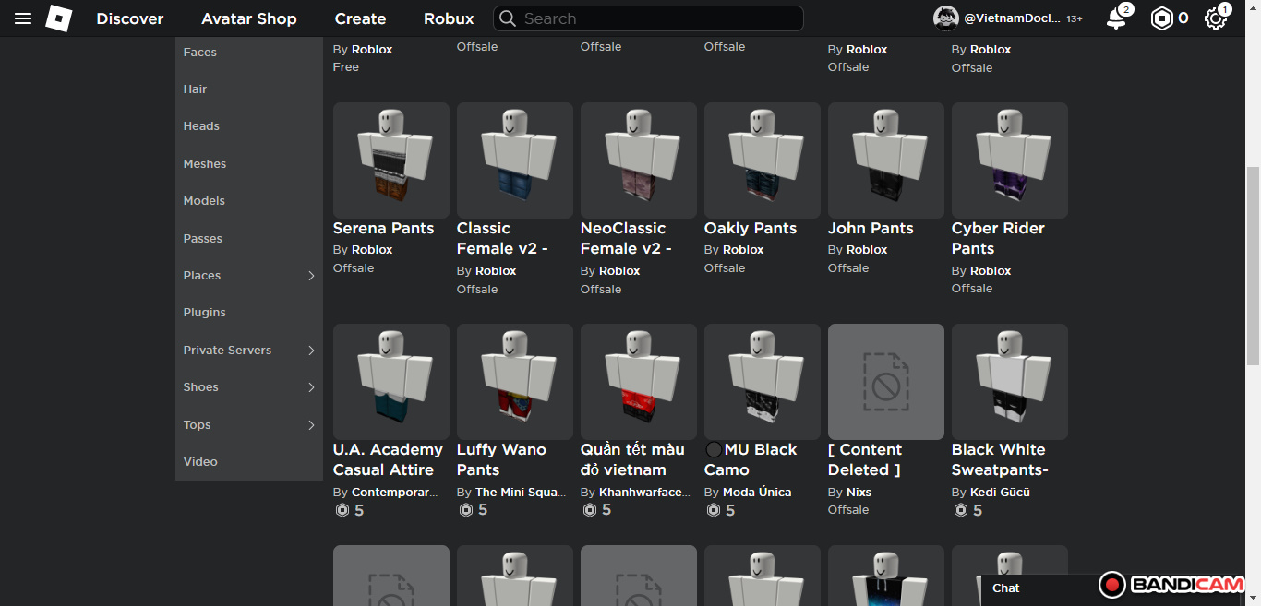This screenshot has width=1261, height=606.
Task: Open the notifications bell icon
Action: [1116, 18]
